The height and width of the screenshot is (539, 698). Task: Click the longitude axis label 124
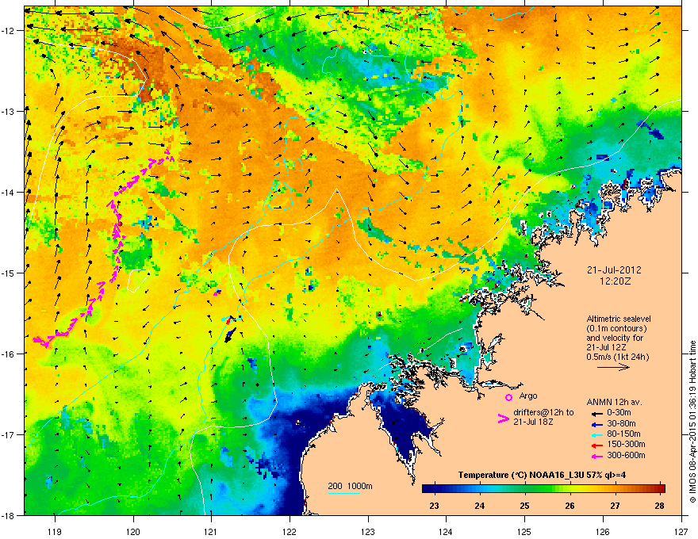446,531
